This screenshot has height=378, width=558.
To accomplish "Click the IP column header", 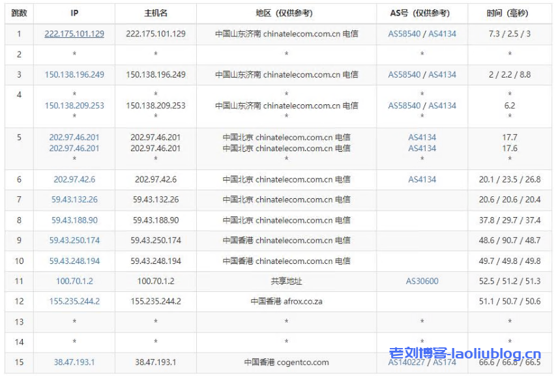I will coord(74,13).
